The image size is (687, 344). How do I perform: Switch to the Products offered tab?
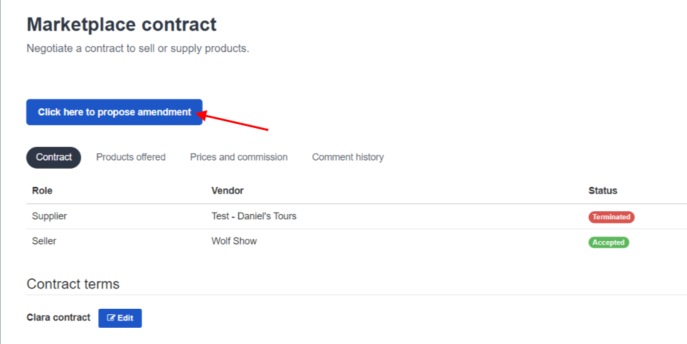pyautogui.click(x=131, y=157)
